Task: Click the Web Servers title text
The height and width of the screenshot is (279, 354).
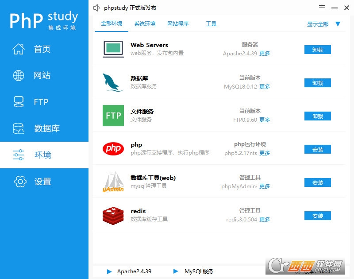Action: [x=149, y=45]
